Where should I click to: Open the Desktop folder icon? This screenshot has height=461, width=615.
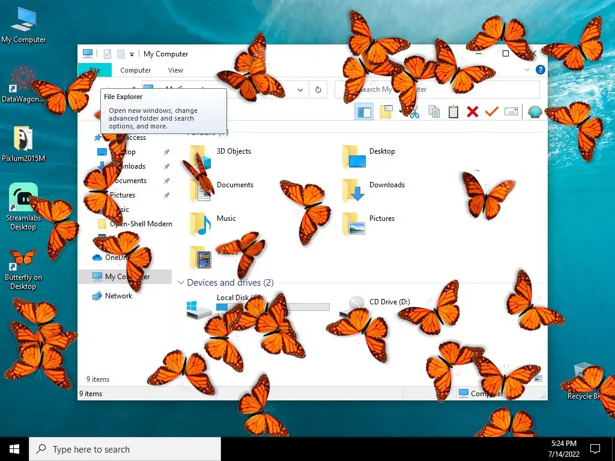[x=354, y=157]
